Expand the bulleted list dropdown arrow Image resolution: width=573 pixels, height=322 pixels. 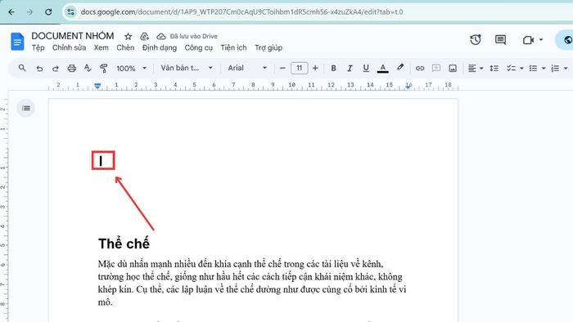point(544,68)
